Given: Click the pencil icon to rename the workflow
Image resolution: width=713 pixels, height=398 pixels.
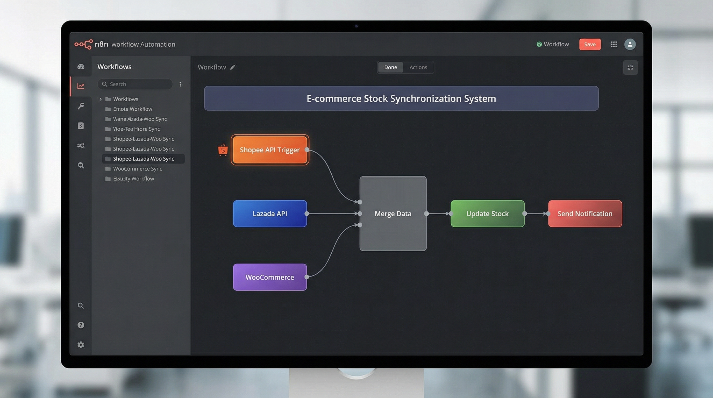Looking at the screenshot, I should [x=233, y=67].
